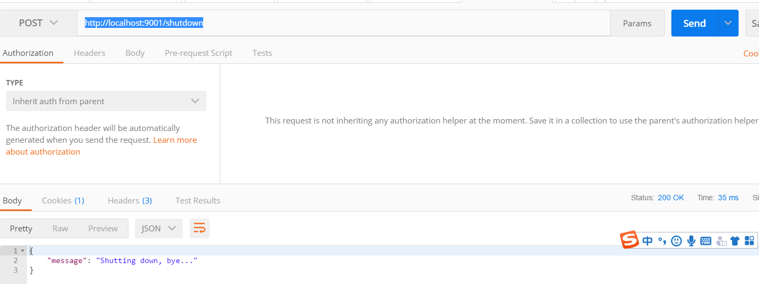Select the Pretty view mode
This screenshot has width=759, height=284.
pos(21,228)
